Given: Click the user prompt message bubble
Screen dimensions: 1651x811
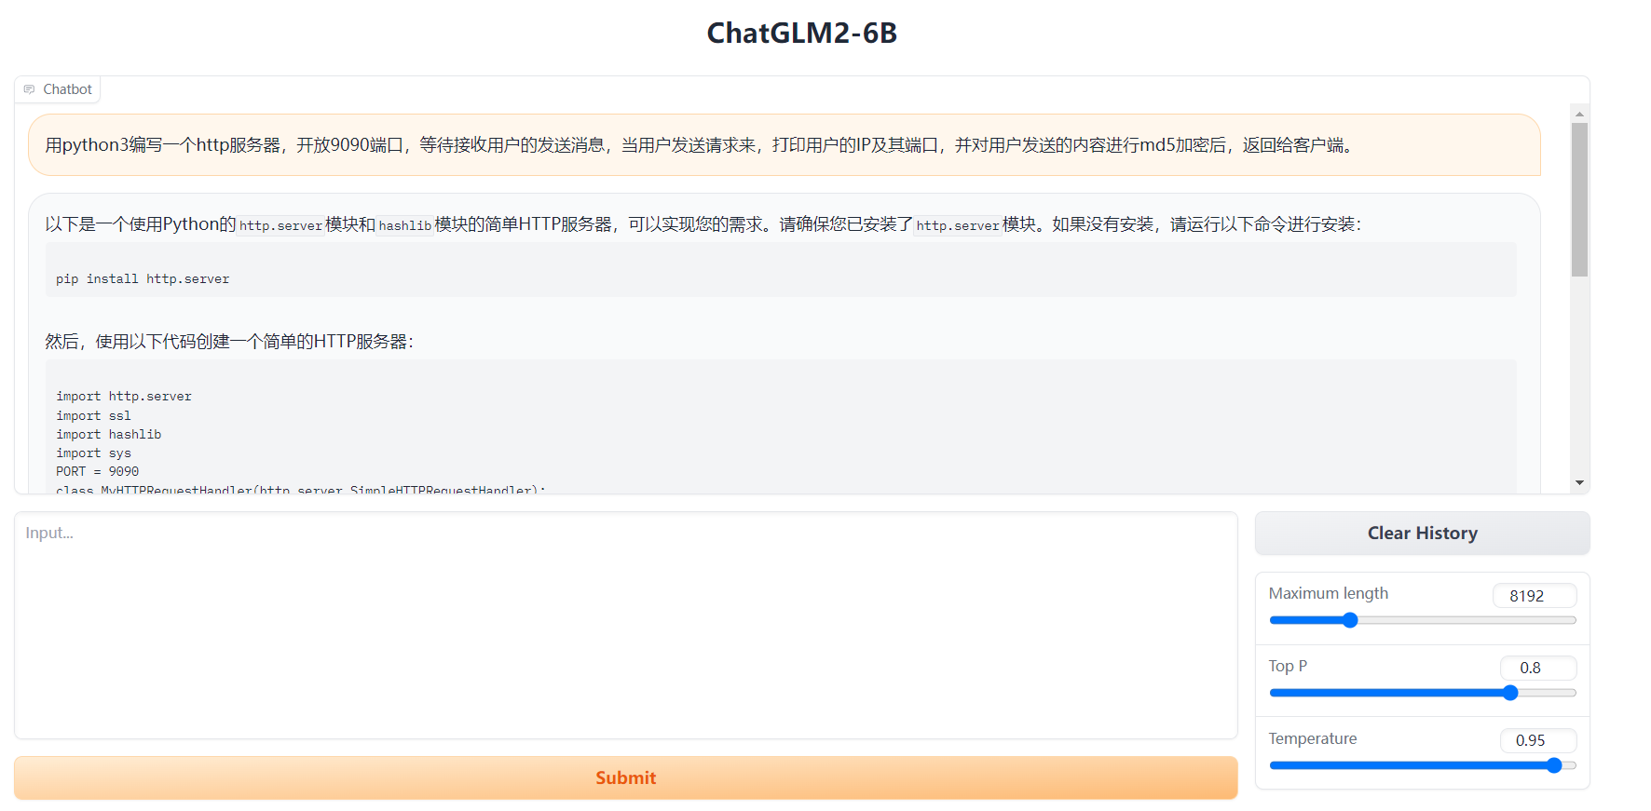Looking at the screenshot, I should point(784,145).
